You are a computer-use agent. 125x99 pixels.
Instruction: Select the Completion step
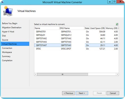[7, 61]
